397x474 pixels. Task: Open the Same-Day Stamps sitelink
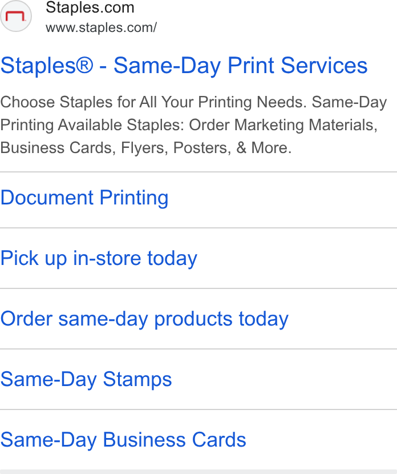(86, 379)
